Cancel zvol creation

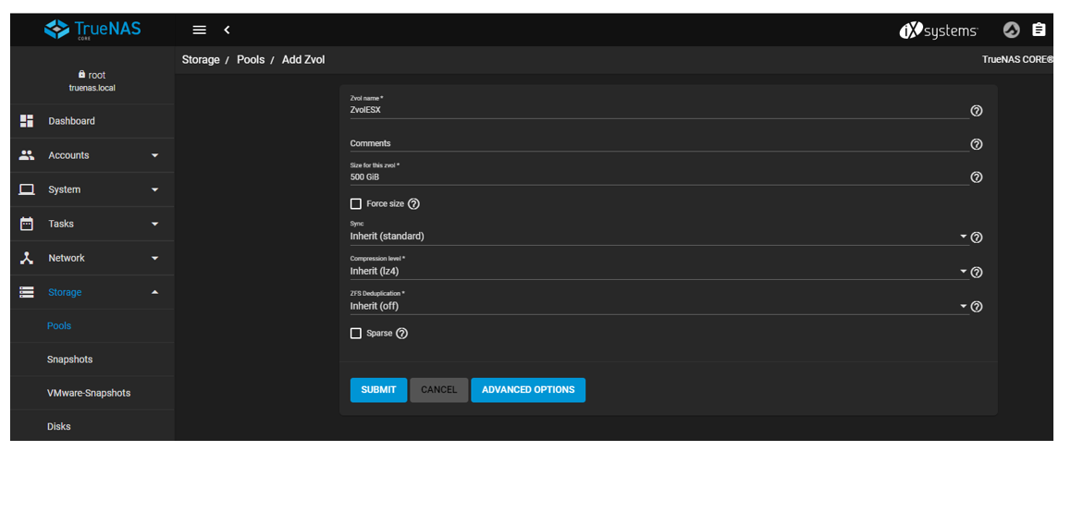pyautogui.click(x=439, y=390)
